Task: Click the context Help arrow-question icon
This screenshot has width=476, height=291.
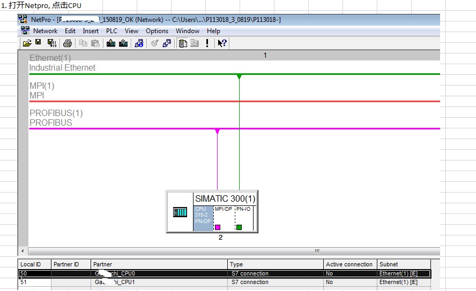Action: 222,43
